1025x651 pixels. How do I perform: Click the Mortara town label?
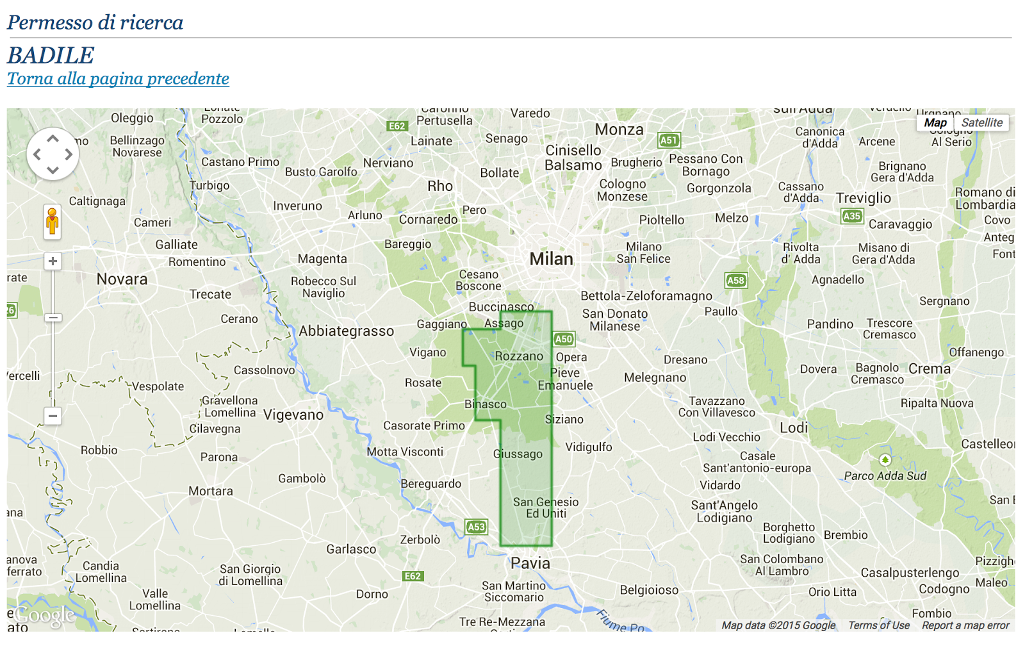(x=211, y=491)
